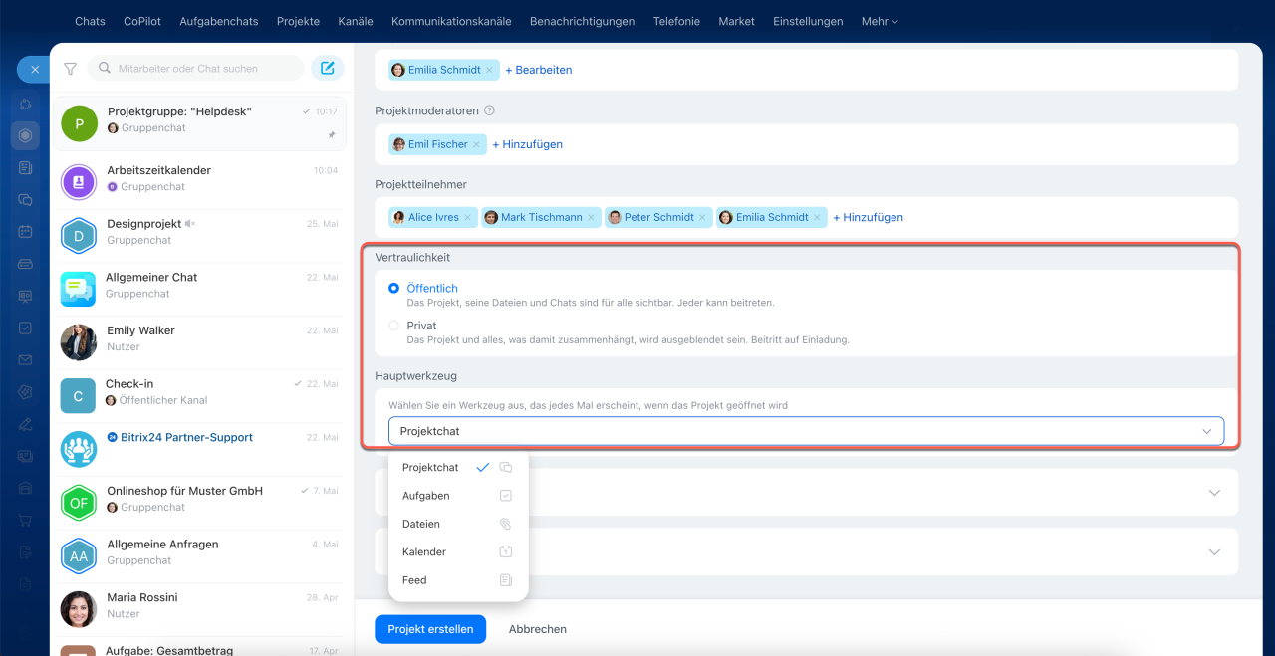Open the Arbeitszeitkalender group chat
Screen dimensions: 1275x656
coord(199,178)
